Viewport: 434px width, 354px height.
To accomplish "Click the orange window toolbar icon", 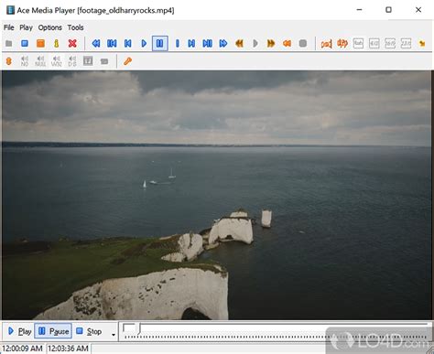I will point(40,43).
